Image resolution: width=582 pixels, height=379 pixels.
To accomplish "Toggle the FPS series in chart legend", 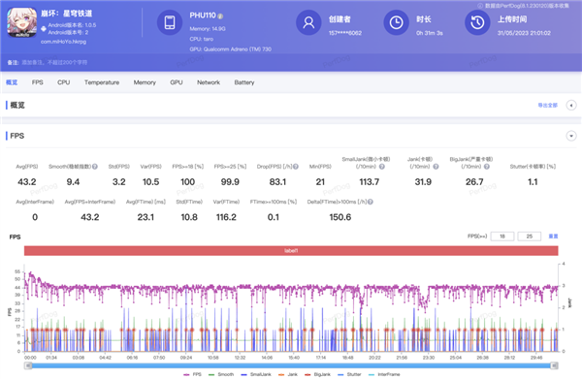I will click(x=192, y=374).
